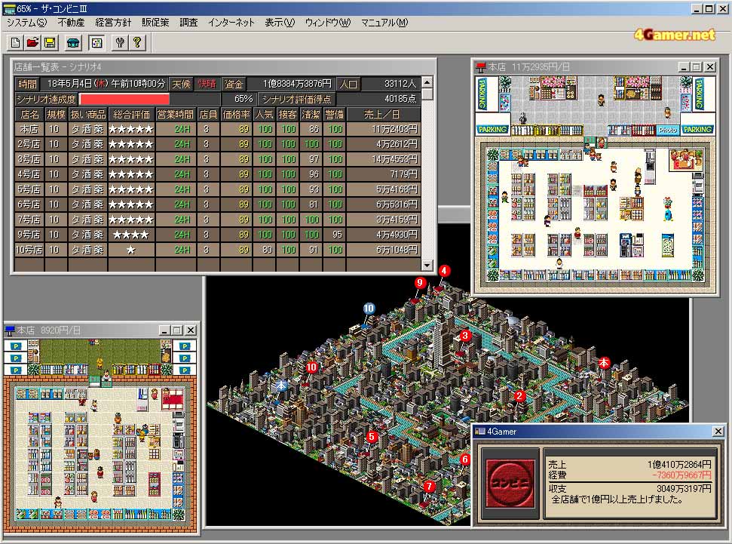Click the store building toolbar icon

tap(73, 43)
